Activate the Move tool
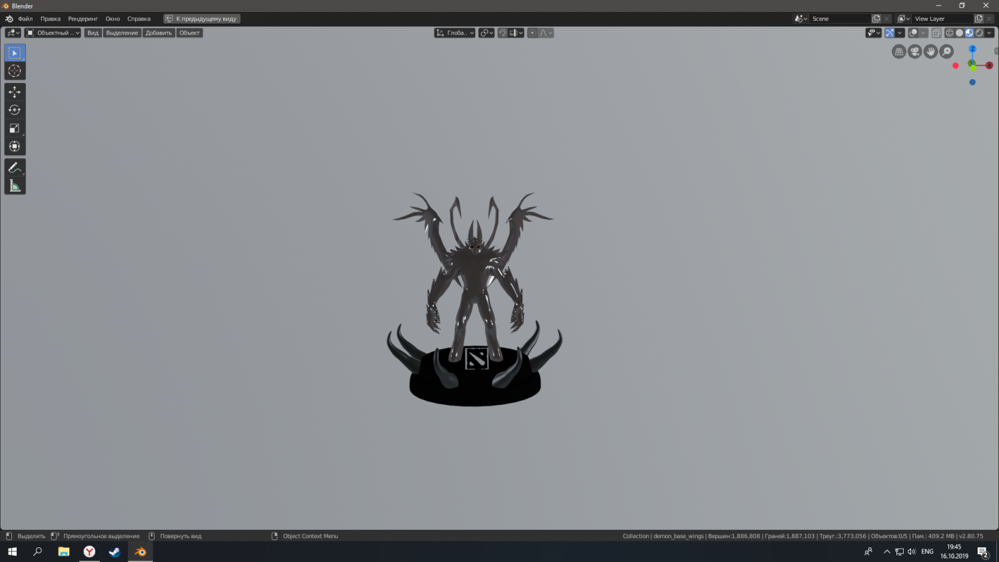Viewport: 999px width, 562px height. (x=15, y=92)
